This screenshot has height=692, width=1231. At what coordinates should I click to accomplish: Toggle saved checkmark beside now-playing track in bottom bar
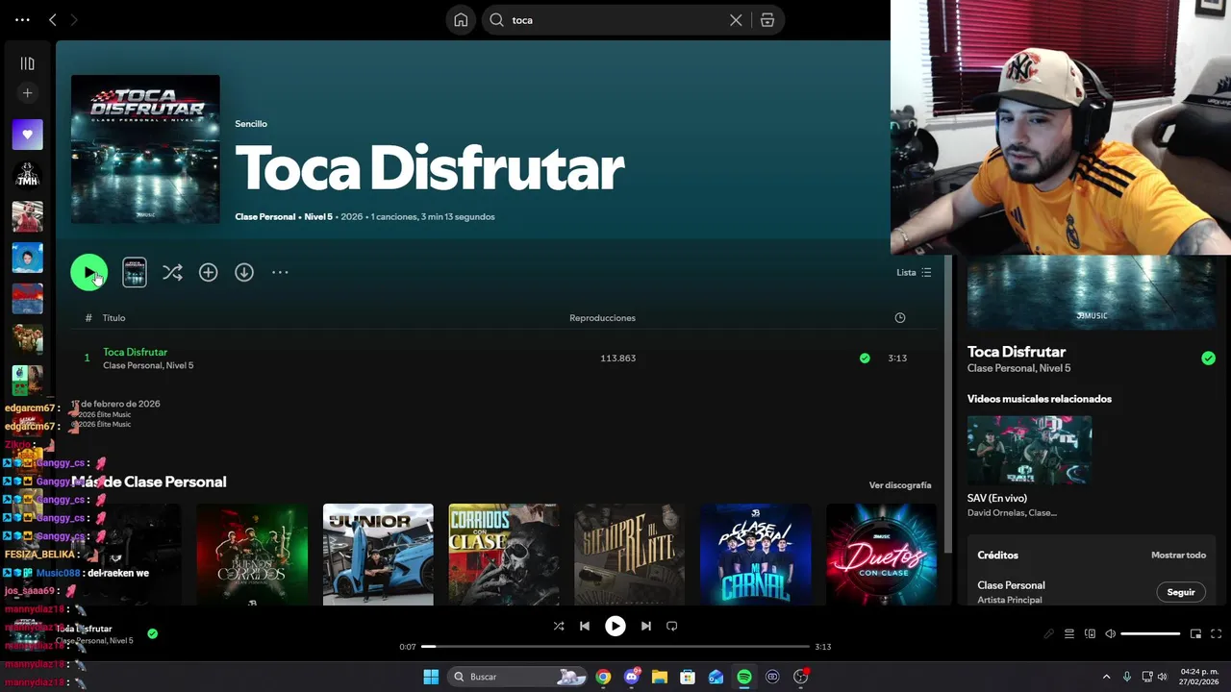[152, 634]
